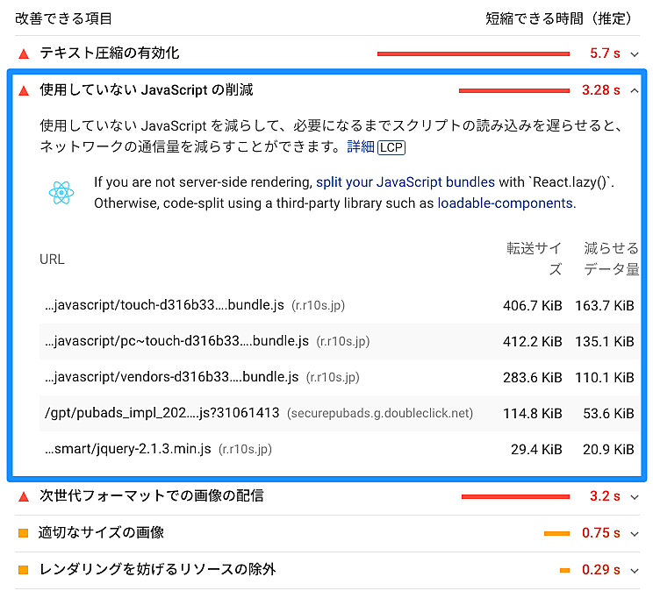653x598 pixels.
Task: Click the touch-d316b33 bundle.js URL row
Action: (x=164, y=305)
